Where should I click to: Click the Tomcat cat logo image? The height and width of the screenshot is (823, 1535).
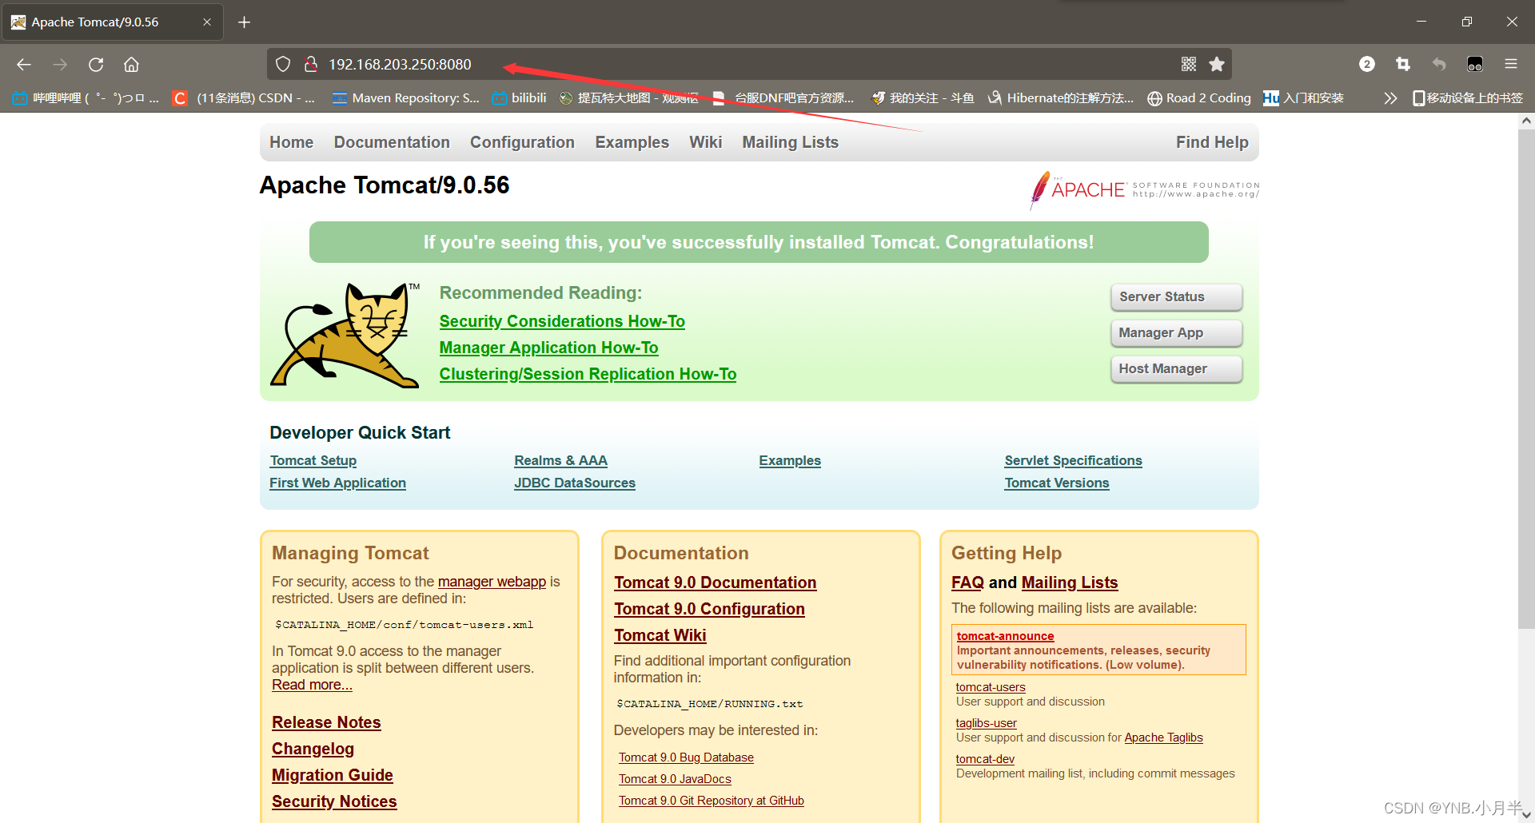345,335
